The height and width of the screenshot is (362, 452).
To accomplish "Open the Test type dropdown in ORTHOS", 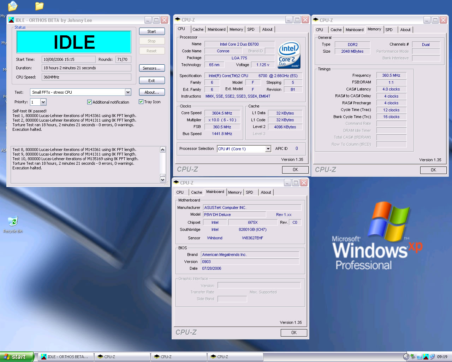I will coord(128,92).
